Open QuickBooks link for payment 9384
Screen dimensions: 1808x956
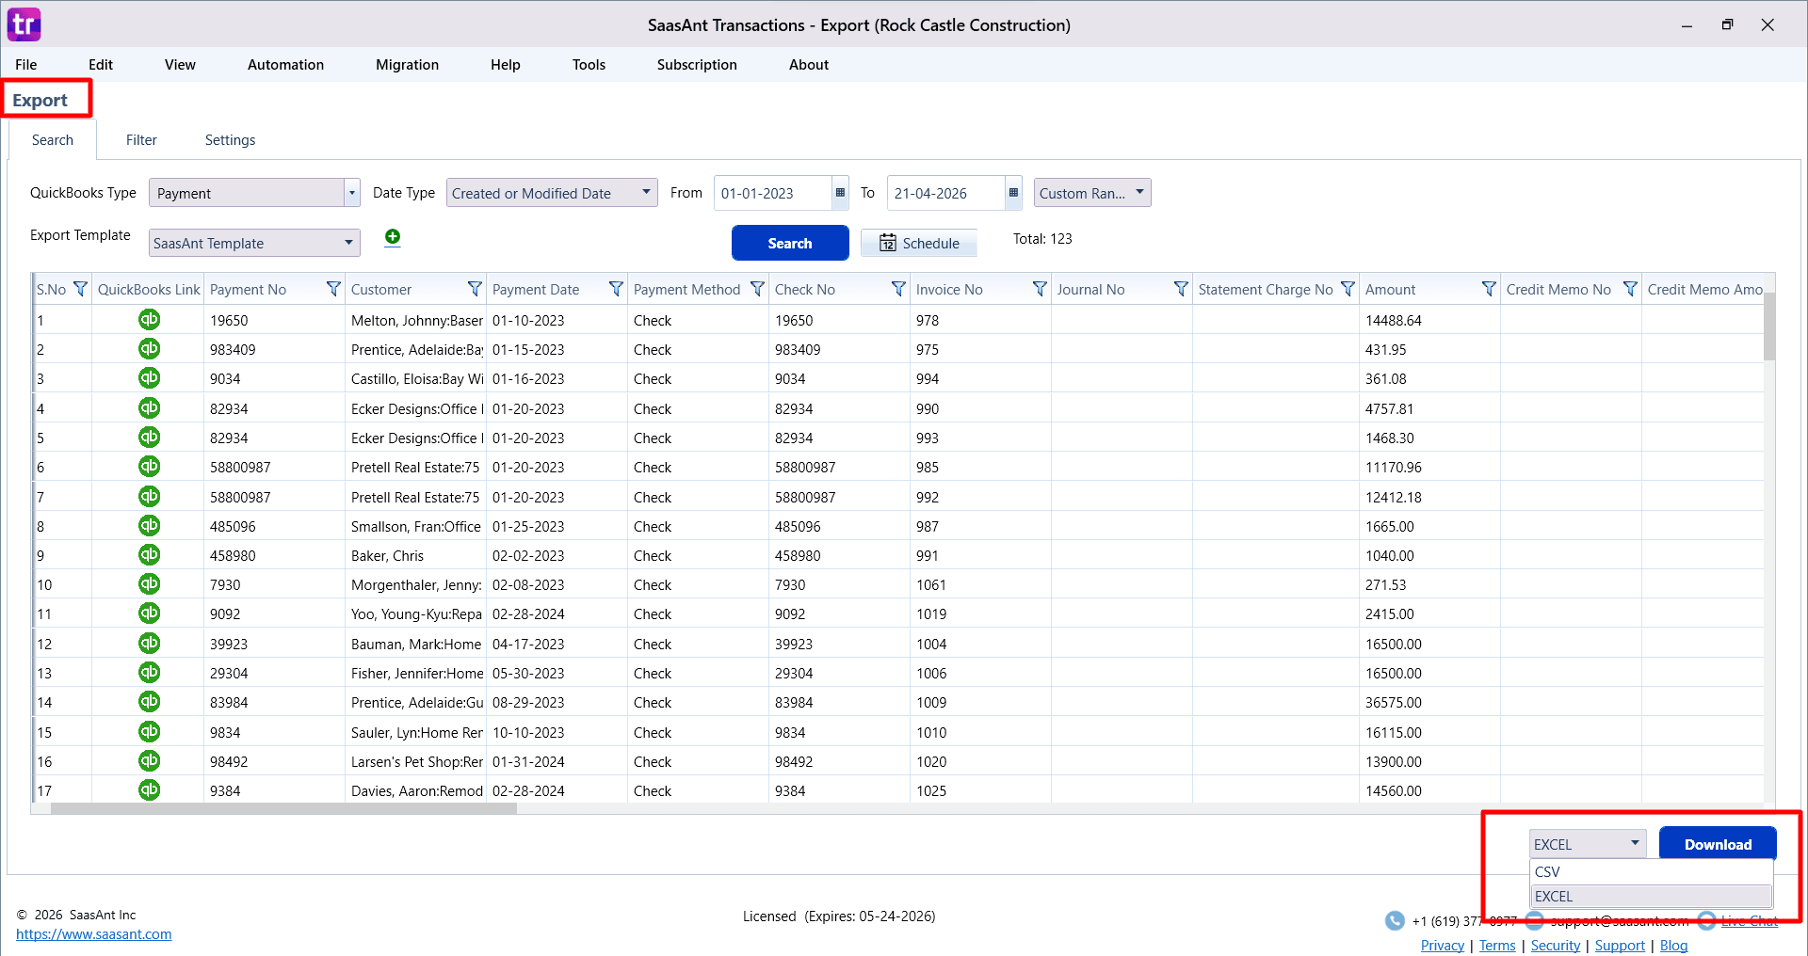coord(149,790)
